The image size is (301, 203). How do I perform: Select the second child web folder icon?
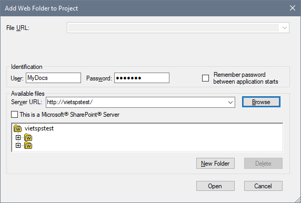28,146
